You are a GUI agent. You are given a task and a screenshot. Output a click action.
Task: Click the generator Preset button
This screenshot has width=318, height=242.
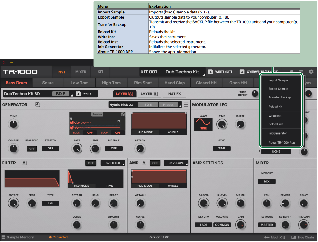pyautogui.click(x=168, y=105)
